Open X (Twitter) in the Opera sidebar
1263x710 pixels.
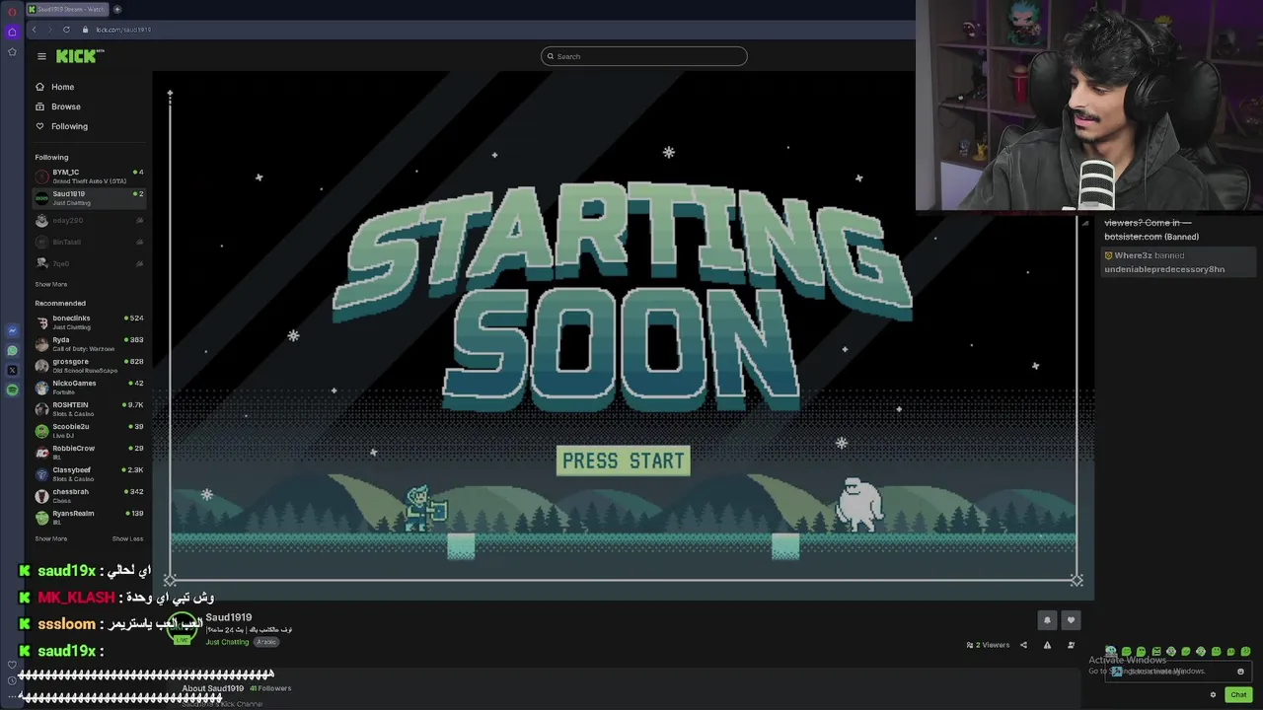point(12,371)
